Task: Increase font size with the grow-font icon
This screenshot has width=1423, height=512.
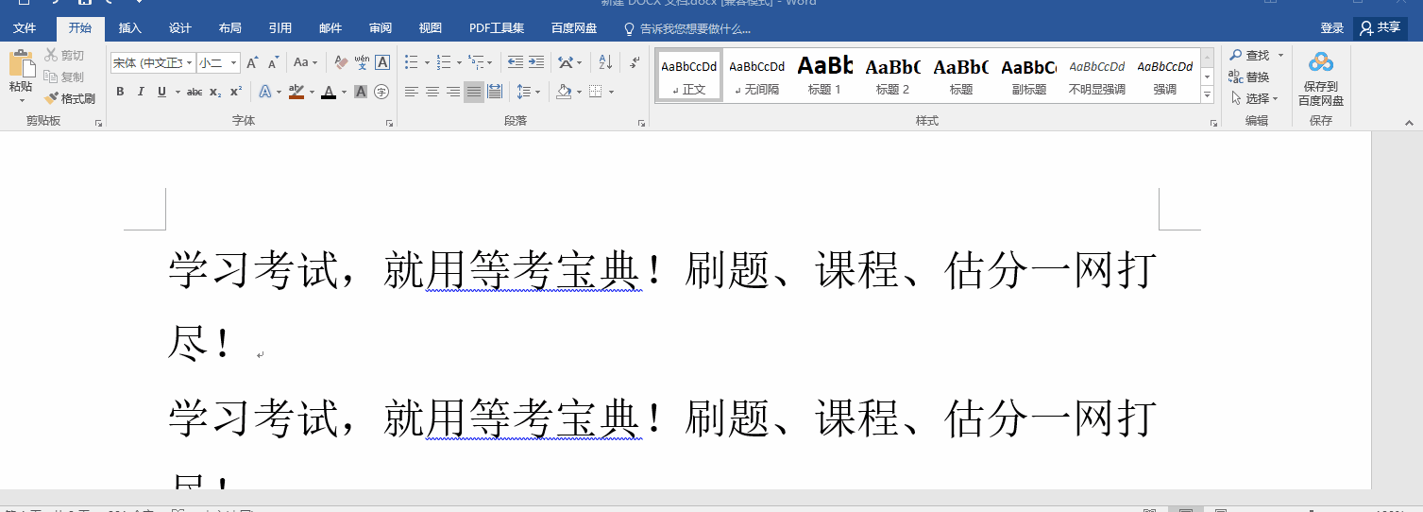Action: click(x=252, y=63)
